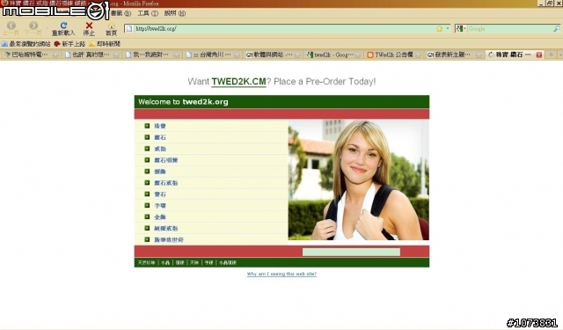The height and width of the screenshot is (330, 563).
Task: Open the 水晶項鍊 footer link
Action: pyautogui.click(x=228, y=263)
